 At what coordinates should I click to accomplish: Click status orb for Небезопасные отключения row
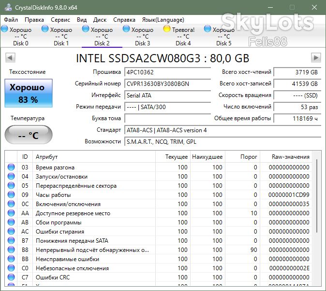[11, 268]
